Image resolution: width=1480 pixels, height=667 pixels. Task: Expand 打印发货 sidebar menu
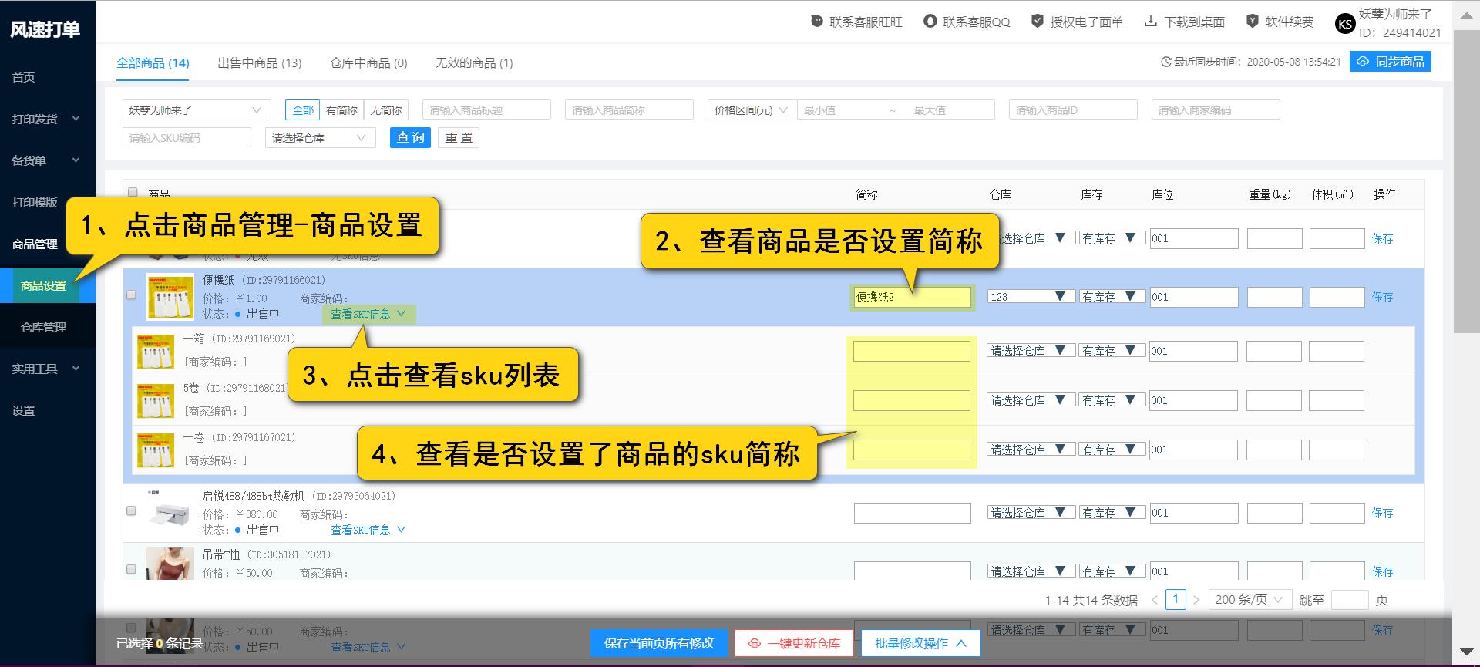47,119
